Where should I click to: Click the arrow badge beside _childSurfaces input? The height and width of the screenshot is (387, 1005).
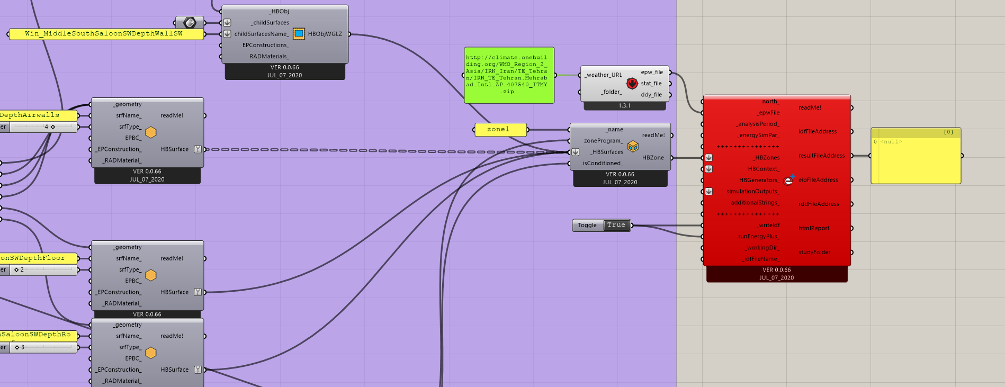point(227,23)
